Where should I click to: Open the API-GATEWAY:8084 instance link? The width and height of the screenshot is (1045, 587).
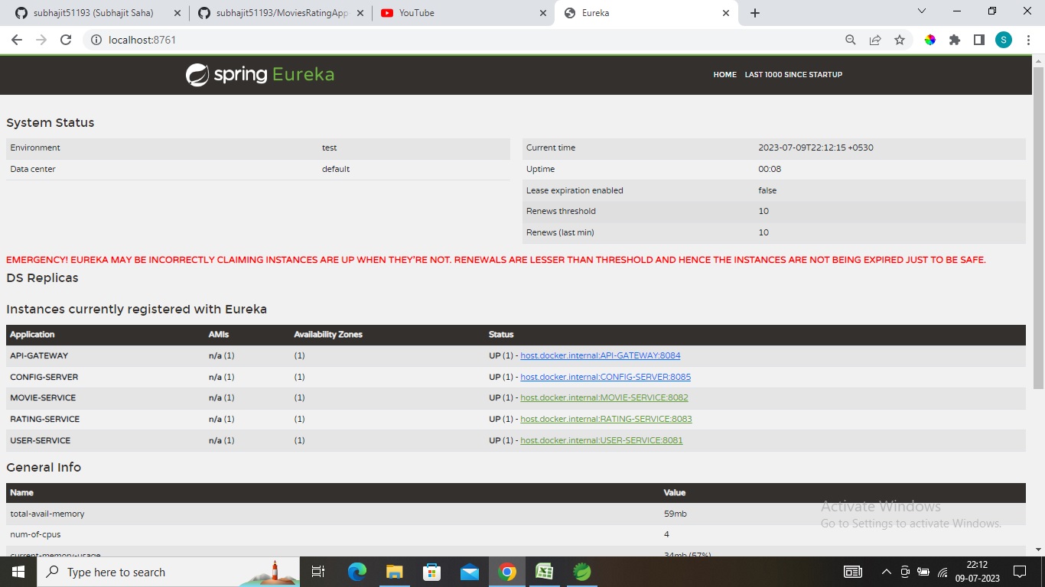tap(601, 355)
